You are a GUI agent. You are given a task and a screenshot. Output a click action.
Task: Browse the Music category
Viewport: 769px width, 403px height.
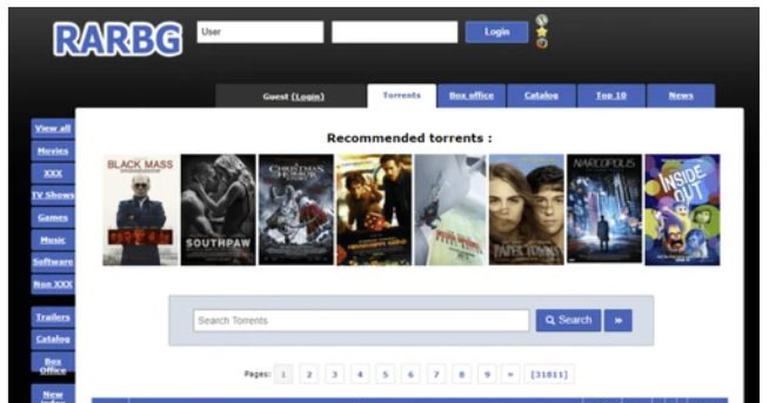[x=52, y=240]
